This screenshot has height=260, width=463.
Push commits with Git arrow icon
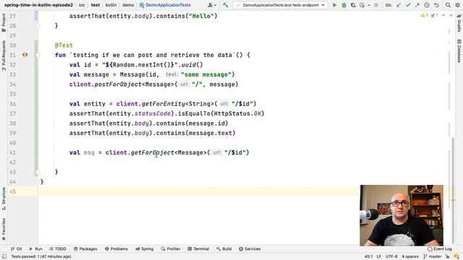(417, 5)
